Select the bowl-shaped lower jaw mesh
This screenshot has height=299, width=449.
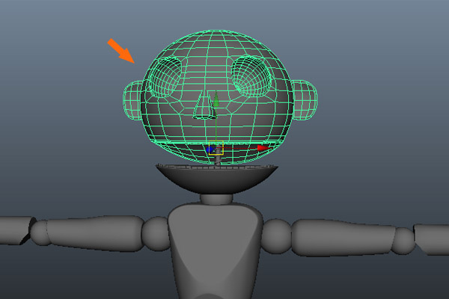coord(217,179)
